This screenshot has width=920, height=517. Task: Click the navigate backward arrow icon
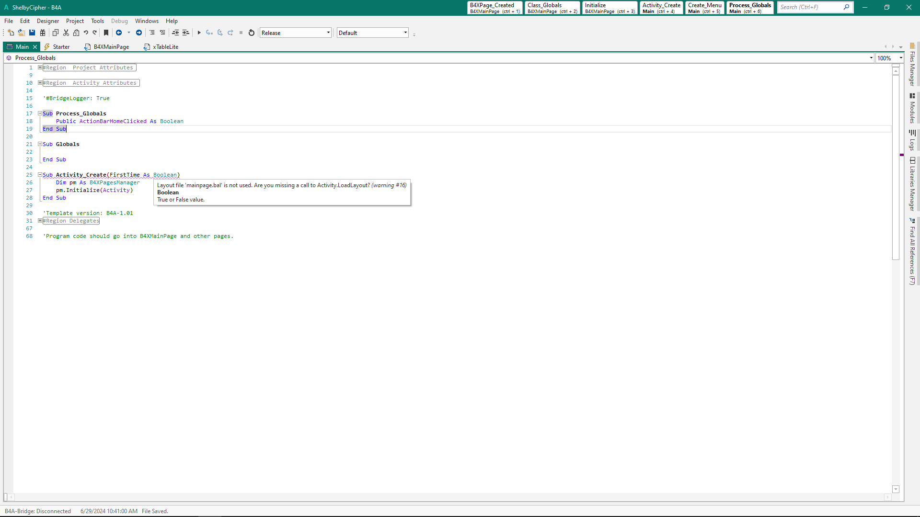tap(119, 33)
